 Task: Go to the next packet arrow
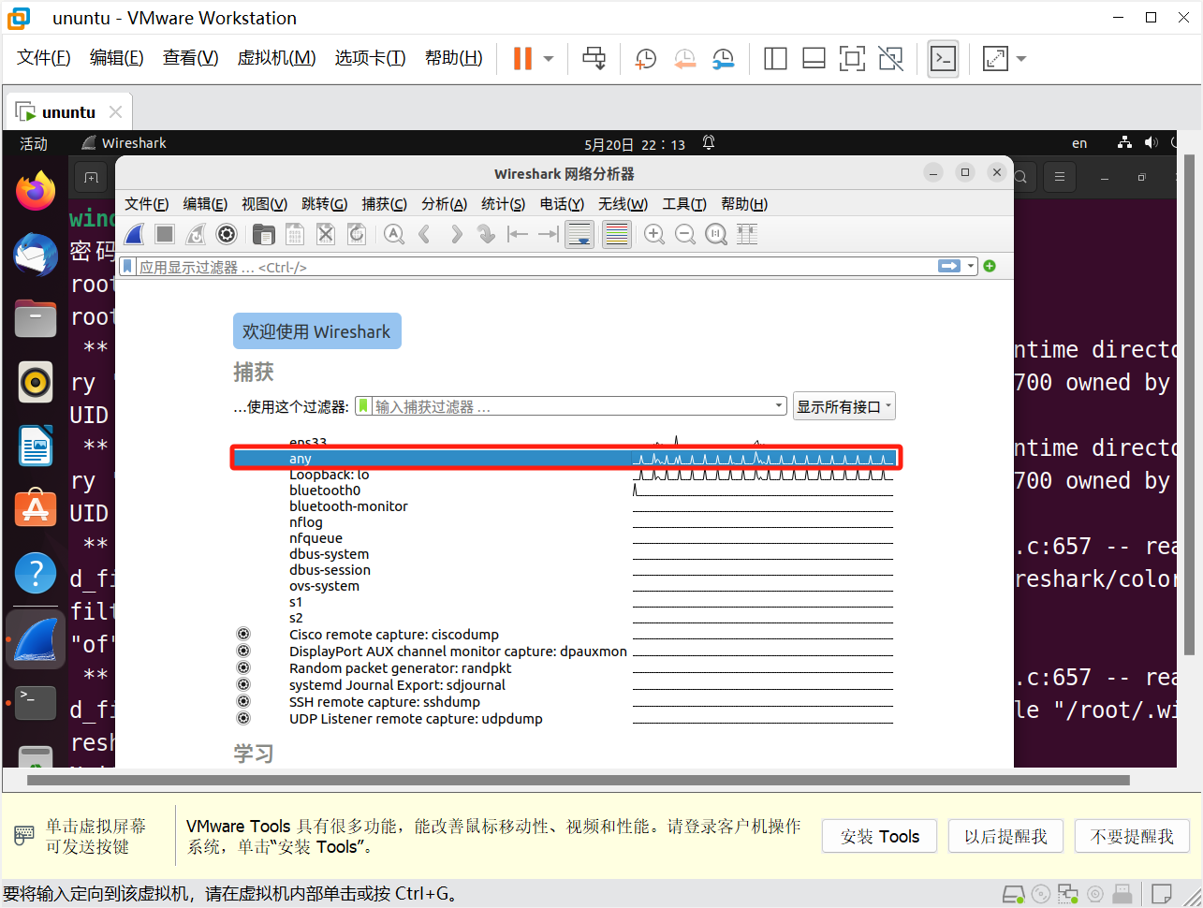pos(456,234)
